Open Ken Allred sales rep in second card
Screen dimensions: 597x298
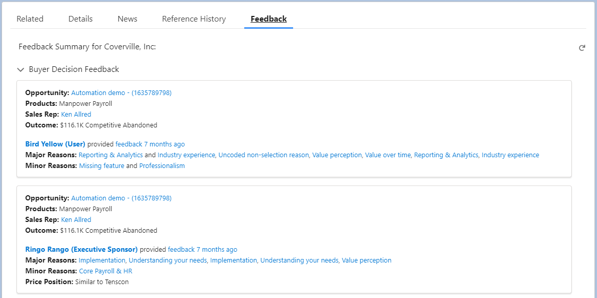point(76,219)
